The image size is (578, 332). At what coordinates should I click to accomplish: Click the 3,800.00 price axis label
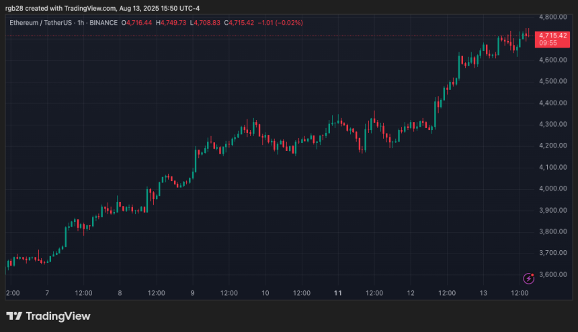(553, 231)
